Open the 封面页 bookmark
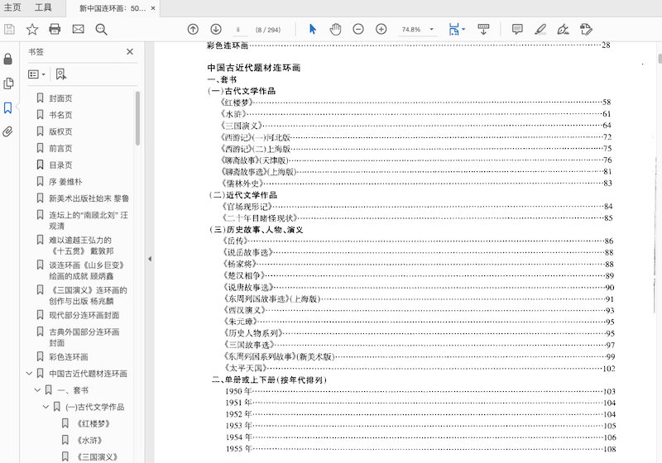 click(60, 98)
